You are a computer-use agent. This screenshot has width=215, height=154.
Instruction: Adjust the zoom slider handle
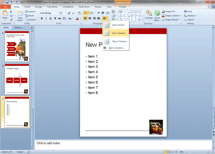coord(193,152)
